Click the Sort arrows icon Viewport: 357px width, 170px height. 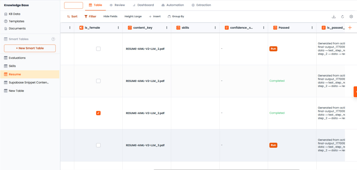point(69,16)
